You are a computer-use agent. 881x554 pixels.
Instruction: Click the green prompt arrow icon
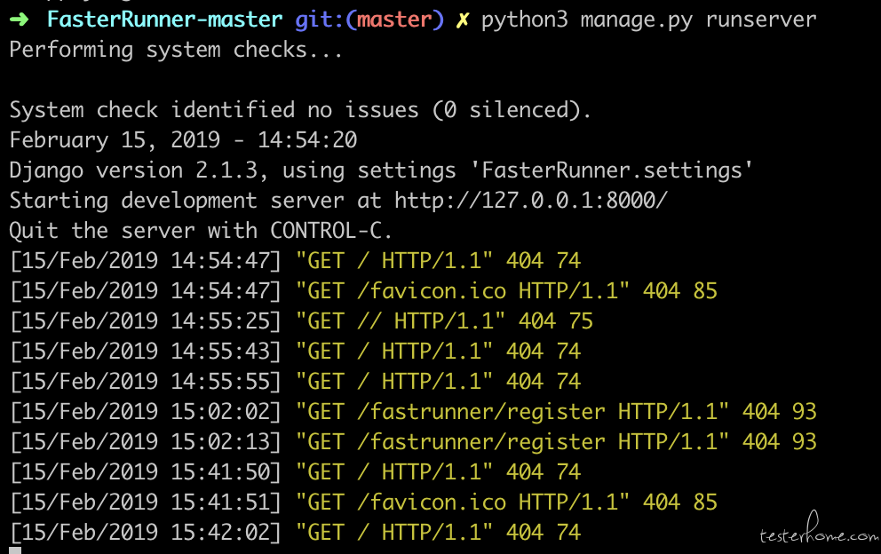coord(20,20)
